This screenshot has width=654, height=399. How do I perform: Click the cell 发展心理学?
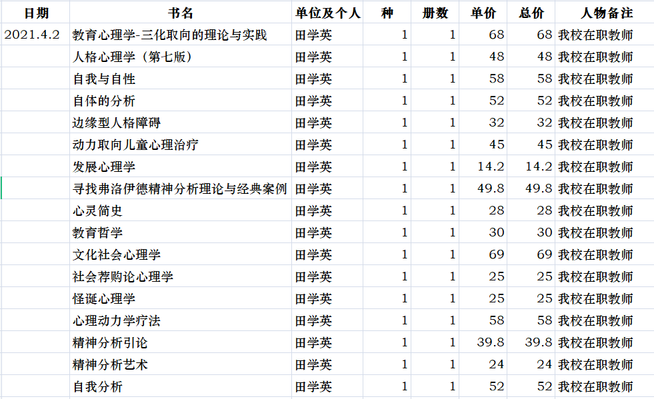[181, 167]
